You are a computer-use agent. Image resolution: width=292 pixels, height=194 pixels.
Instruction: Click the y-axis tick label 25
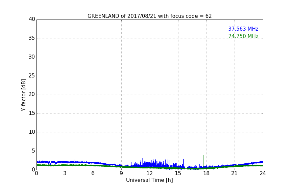(32, 75)
